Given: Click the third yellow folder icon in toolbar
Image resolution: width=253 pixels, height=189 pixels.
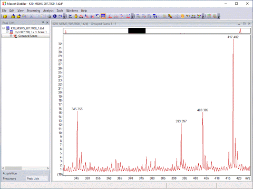Looking at the screenshot, I should tap(18, 16).
